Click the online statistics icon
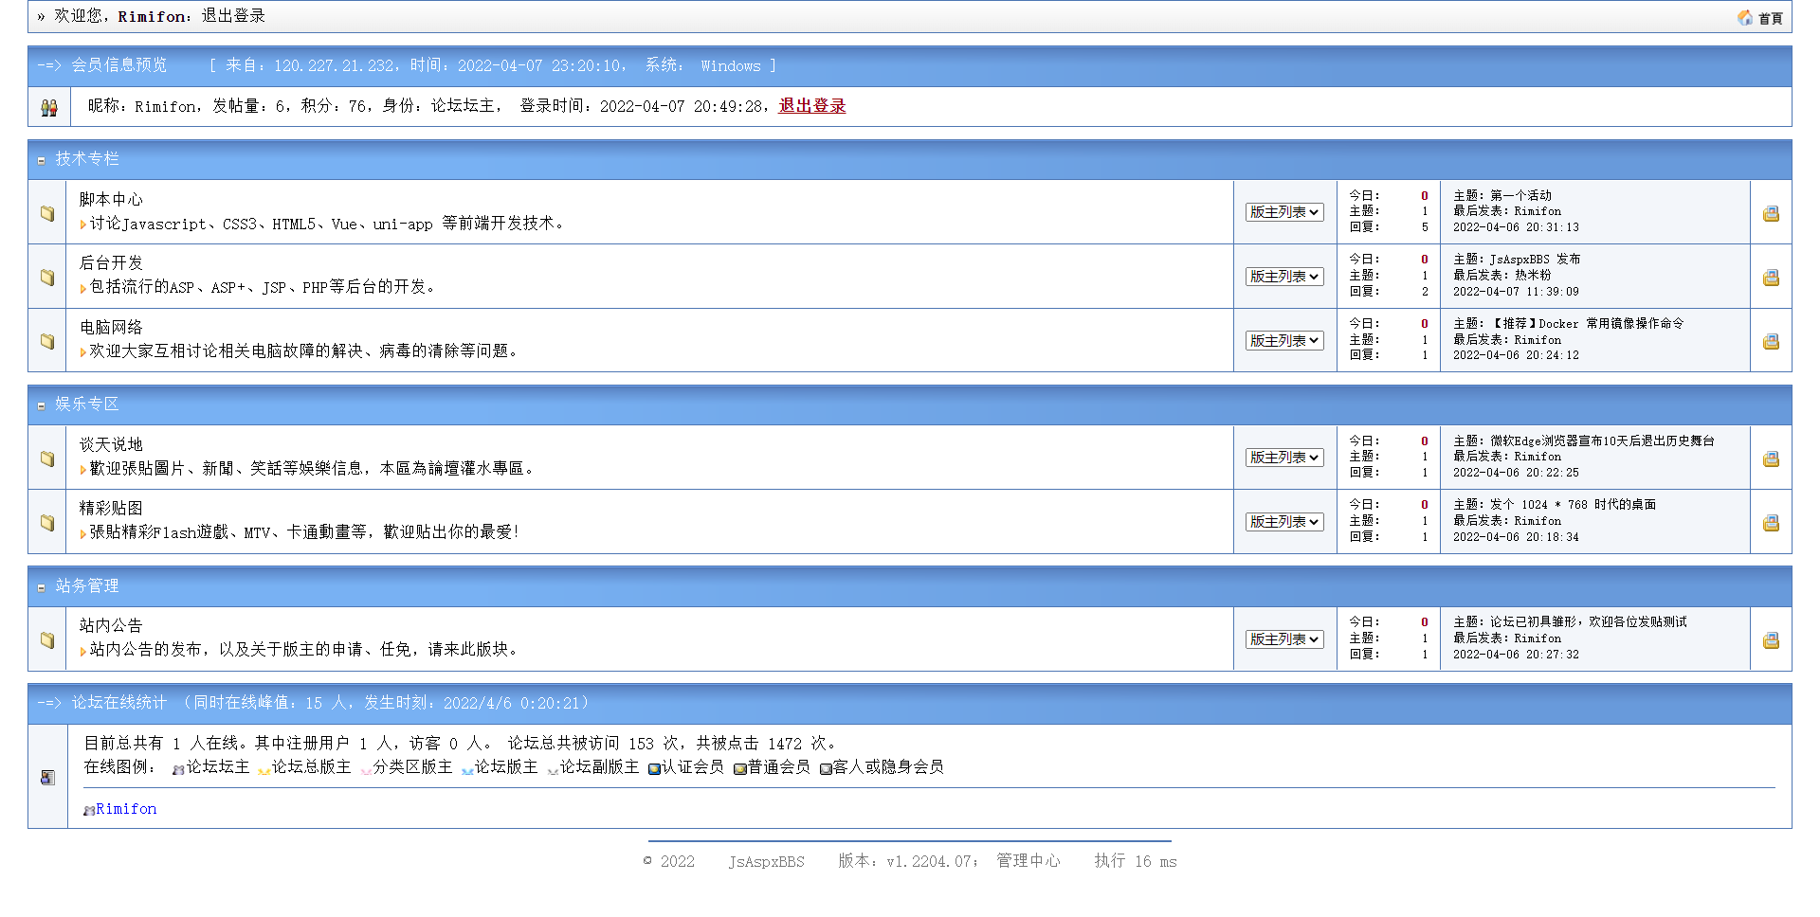The height and width of the screenshot is (917, 1820). (47, 778)
